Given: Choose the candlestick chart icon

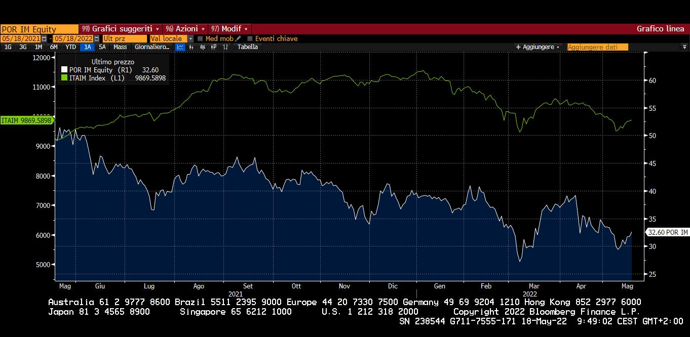Looking at the screenshot, I should point(203,47).
